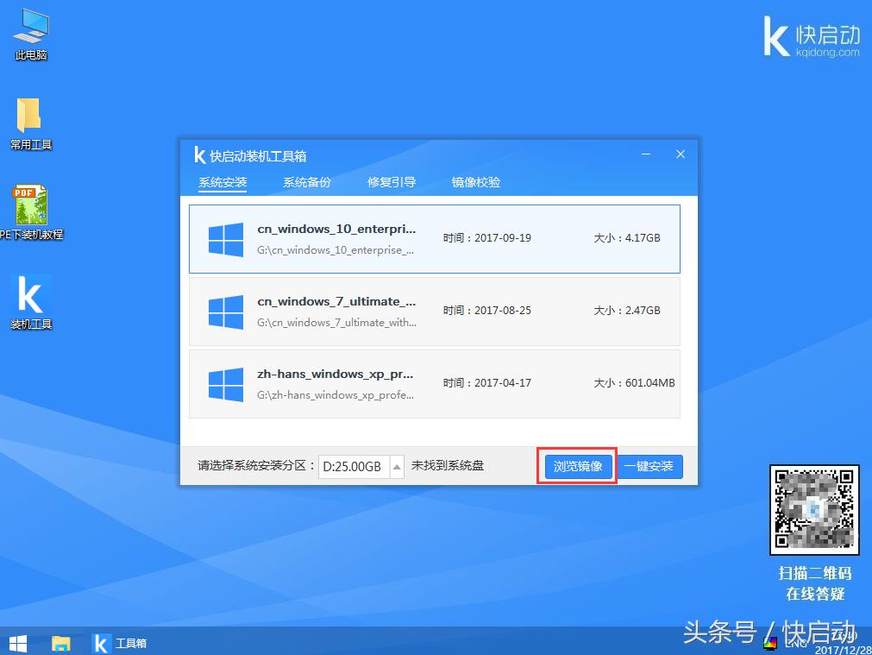This screenshot has width=872, height=655.
Task: Click the Windows icon on the cn_windows_10_enterprise entry
Action: [x=224, y=240]
